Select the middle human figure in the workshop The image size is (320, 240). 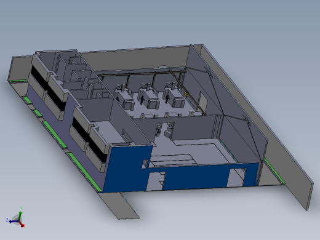click(x=142, y=100)
